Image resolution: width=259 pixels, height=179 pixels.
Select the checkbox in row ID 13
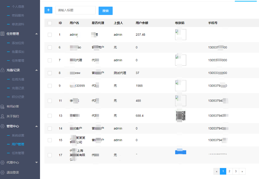pos(50,116)
